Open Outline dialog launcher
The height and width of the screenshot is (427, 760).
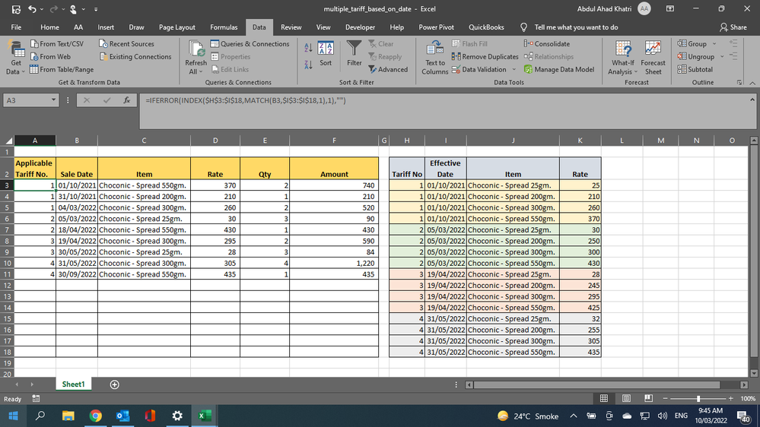coord(739,82)
